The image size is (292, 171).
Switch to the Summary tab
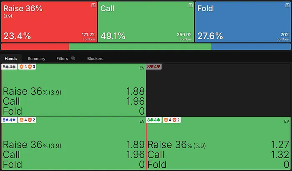[36, 59]
